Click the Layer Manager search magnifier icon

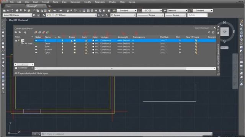coord(214,28)
